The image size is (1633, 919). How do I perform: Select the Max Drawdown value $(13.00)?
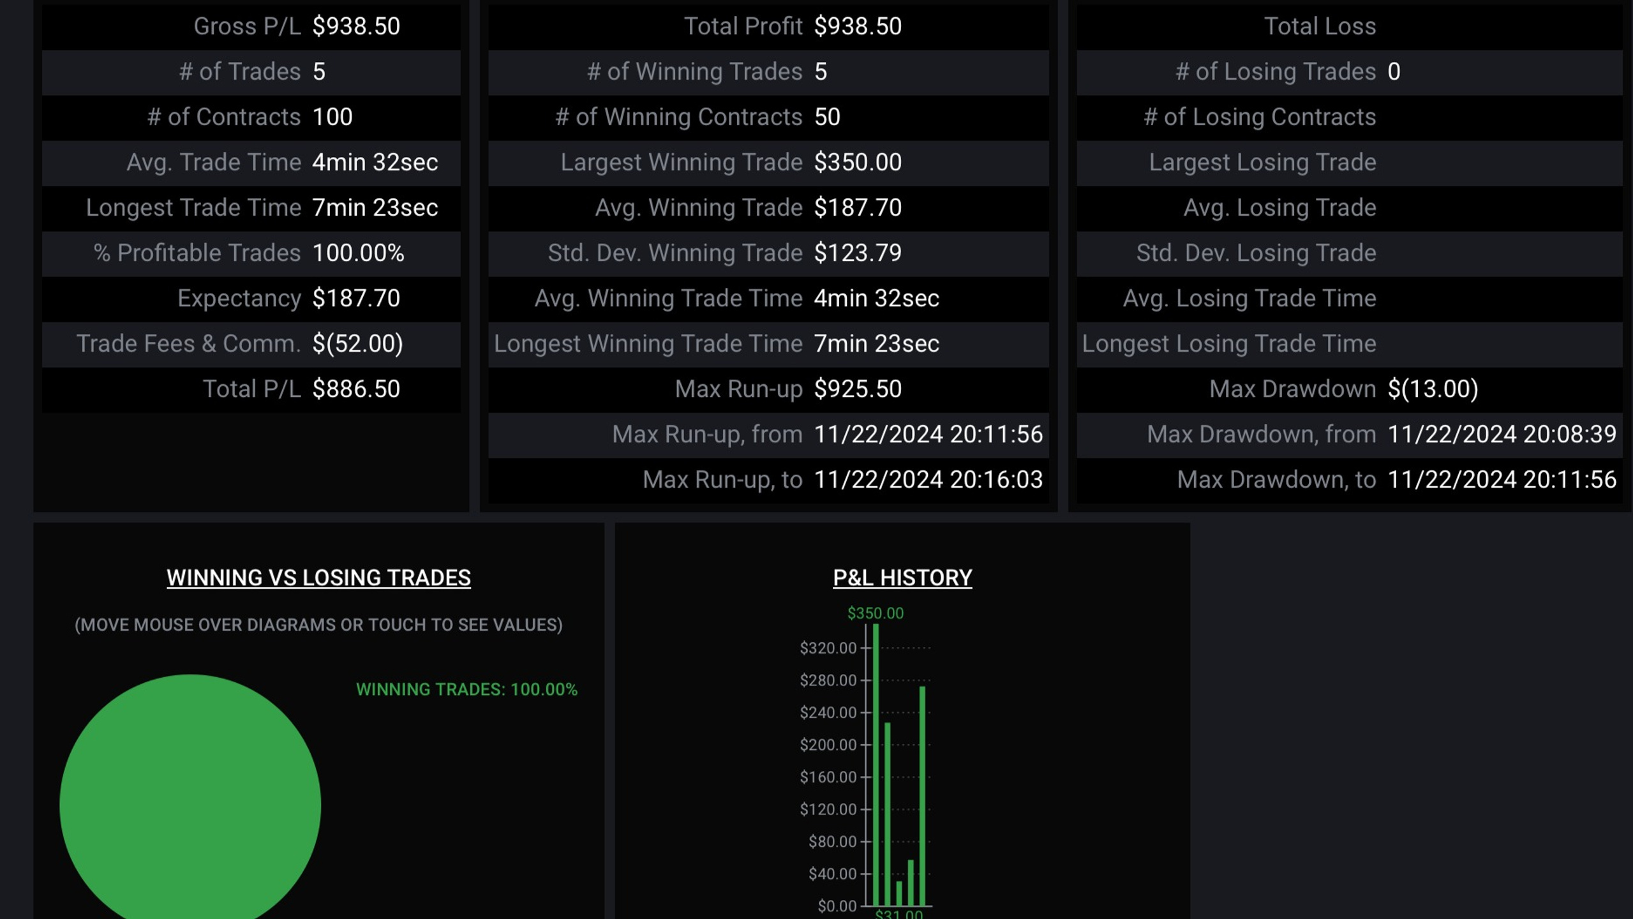(1433, 389)
